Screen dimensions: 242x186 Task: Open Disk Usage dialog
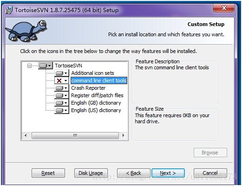(91, 173)
